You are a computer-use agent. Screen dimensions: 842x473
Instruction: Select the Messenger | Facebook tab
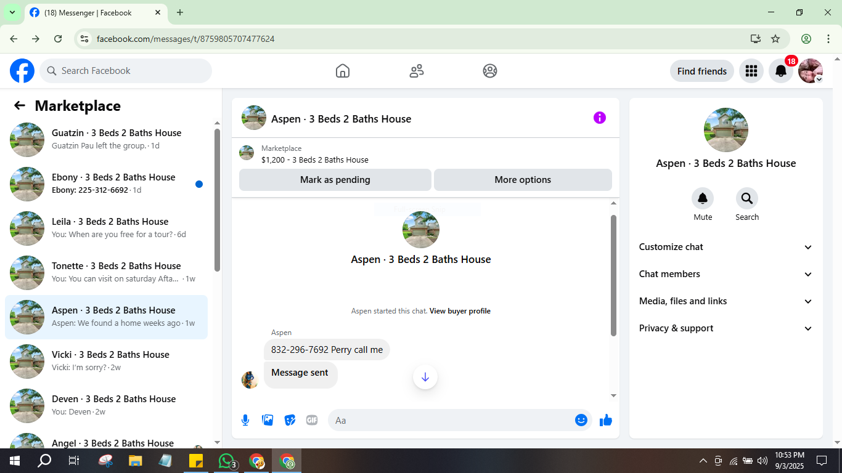(96, 12)
